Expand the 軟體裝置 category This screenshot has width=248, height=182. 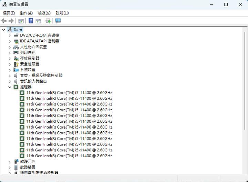(x=10, y=168)
